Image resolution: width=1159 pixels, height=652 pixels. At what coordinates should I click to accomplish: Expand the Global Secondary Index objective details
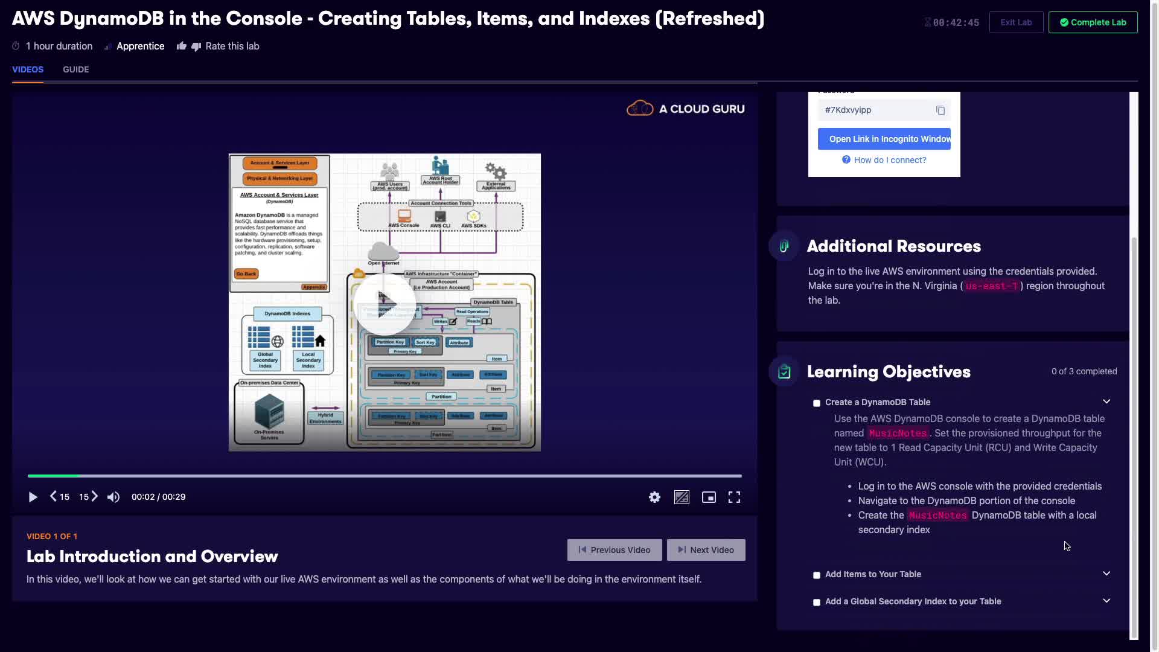pos(1106,601)
